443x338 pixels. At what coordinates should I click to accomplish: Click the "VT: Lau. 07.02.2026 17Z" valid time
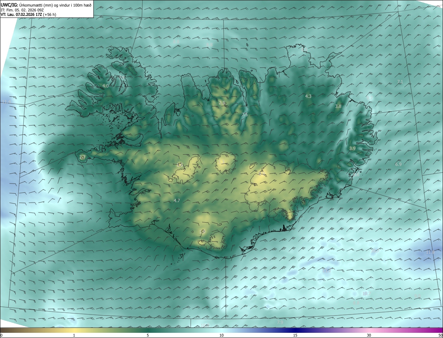pyautogui.click(x=21, y=14)
